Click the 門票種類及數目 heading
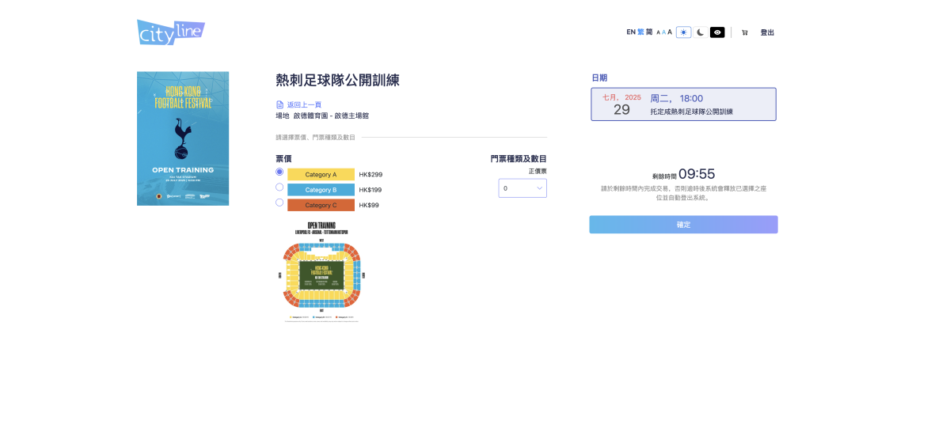Image resolution: width=950 pixels, height=443 pixels. coord(519,159)
